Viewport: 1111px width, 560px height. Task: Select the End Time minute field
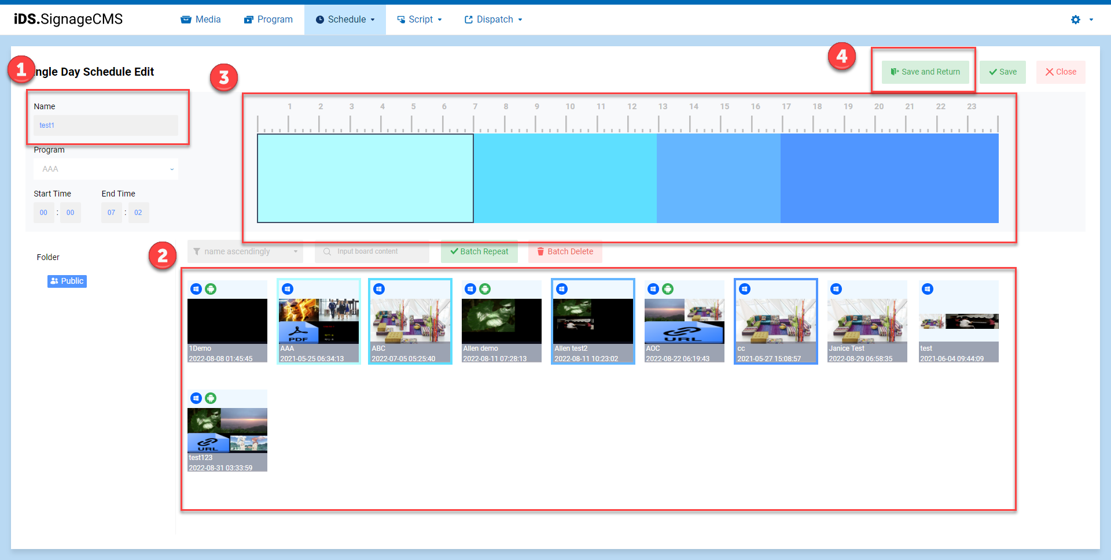tap(138, 213)
